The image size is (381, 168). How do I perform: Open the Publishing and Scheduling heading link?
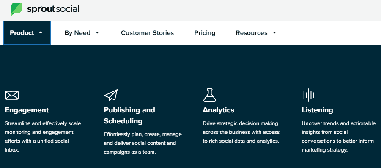coord(129,115)
